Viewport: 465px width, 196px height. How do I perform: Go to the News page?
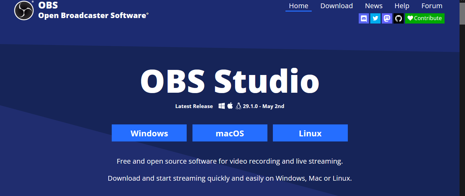(374, 6)
